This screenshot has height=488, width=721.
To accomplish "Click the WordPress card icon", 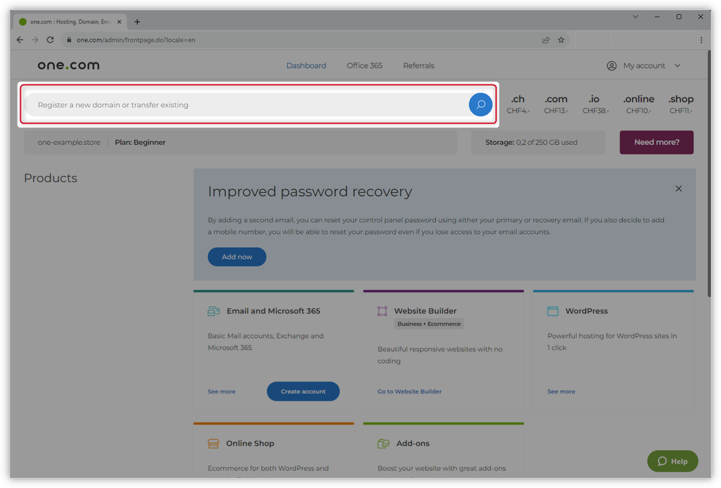I will point(553,311).
